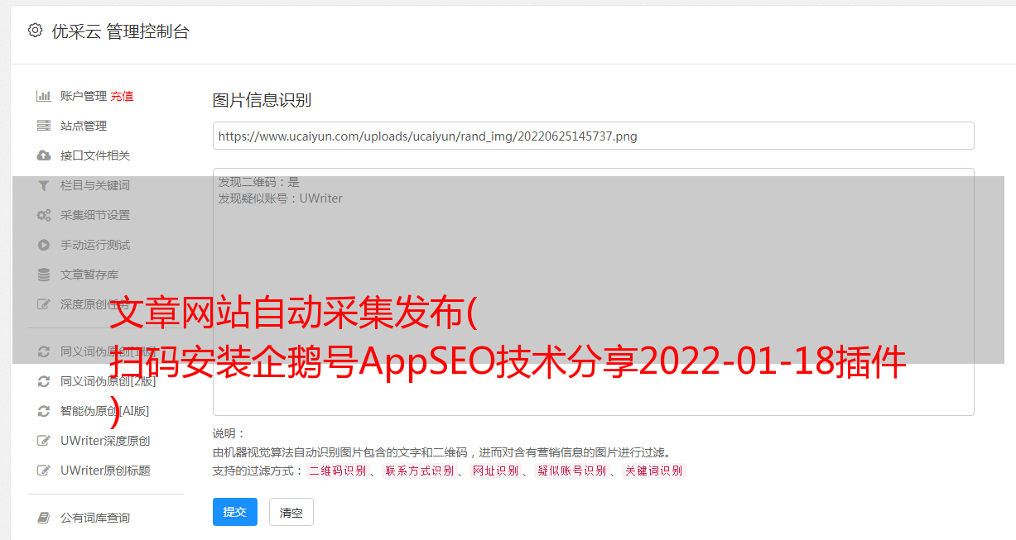Click the 疑似账号识别 tag
The image size is (1016, 540).
point(572,471)
